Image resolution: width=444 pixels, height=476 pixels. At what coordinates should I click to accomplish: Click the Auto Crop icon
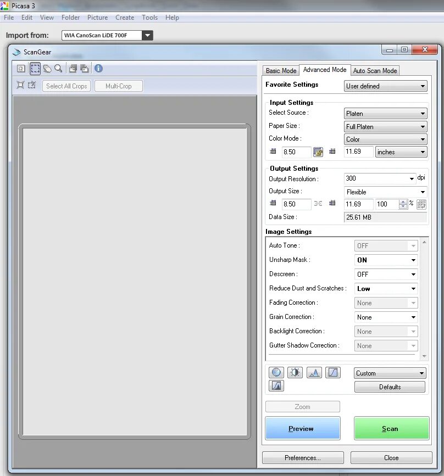tap(20, 85)
